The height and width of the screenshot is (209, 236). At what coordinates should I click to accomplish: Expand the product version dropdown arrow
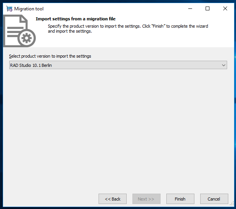coord(224,65)
